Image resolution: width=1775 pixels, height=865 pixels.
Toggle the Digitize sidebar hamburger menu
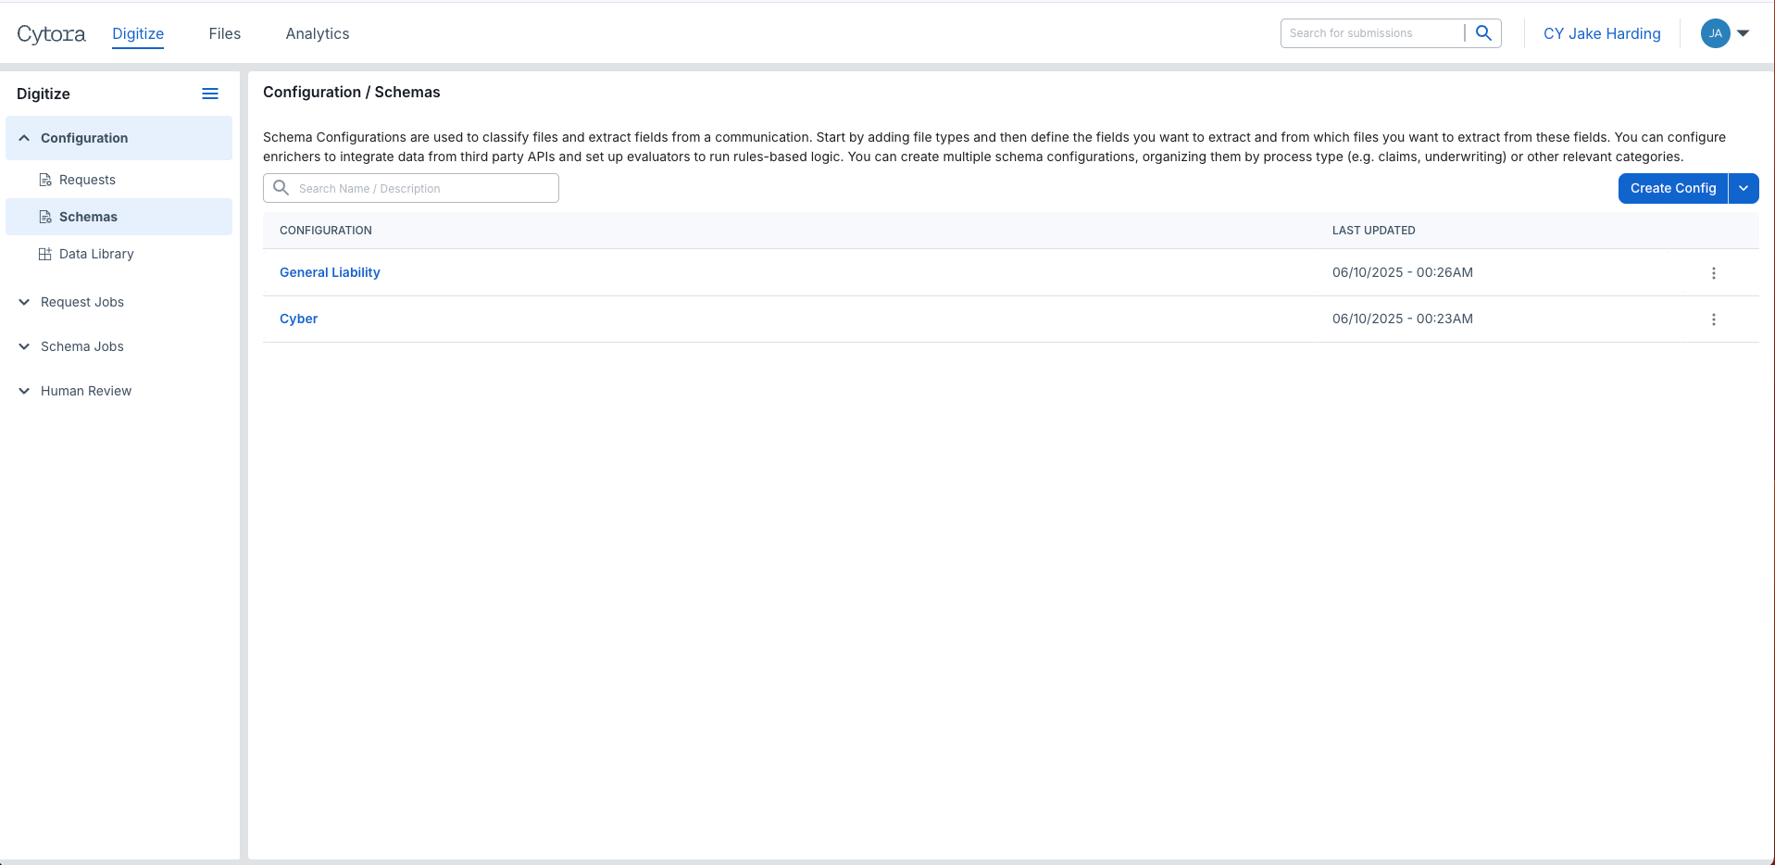210,94
